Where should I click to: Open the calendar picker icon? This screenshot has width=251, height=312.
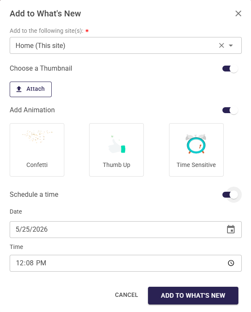(231, 229)
